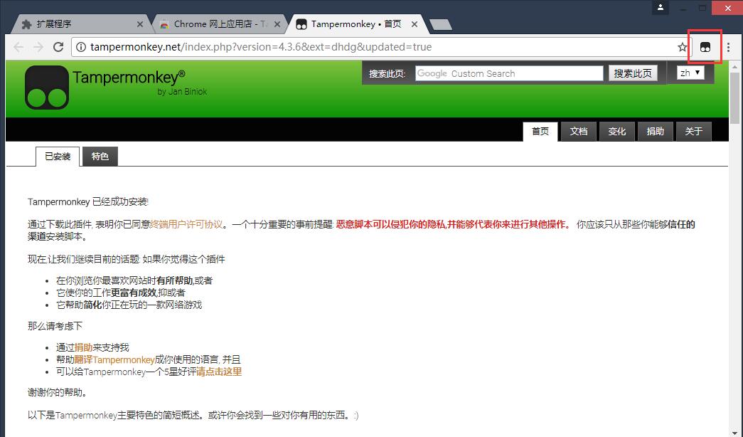Click the 请点击这里 rating link
Image resolution: width=743 pixels, height=437 pixels.
point(219,372)
